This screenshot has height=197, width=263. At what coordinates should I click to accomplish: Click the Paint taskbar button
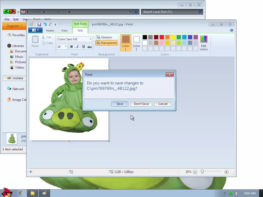point(44,193)
